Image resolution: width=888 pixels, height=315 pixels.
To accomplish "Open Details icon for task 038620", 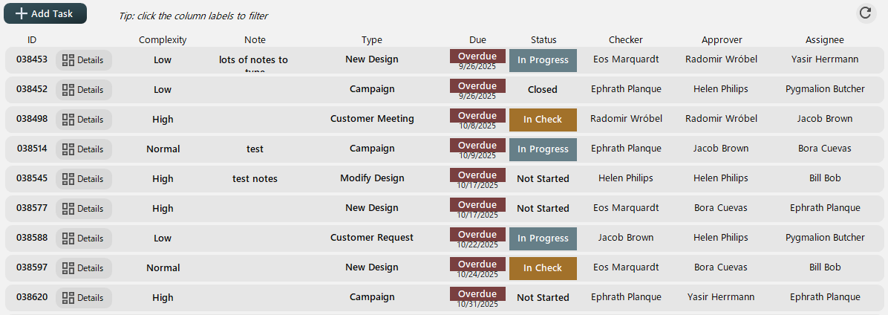I will coord(68,298).
